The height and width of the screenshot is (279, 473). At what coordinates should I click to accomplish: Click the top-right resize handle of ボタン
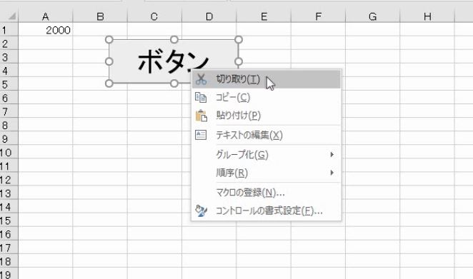tap(239, 40)
